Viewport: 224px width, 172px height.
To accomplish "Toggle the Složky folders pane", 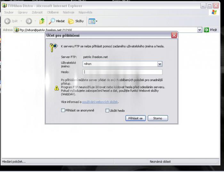I will [x=76, y=21].
